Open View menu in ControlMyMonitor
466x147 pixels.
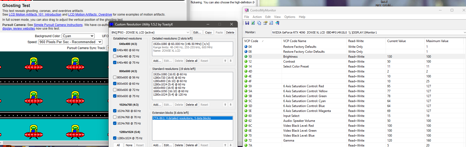(x=277, y=17)
